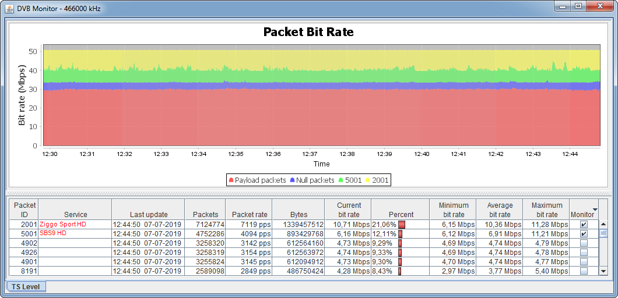Click the table's vertical scrollbar thumb

(603, 233)
